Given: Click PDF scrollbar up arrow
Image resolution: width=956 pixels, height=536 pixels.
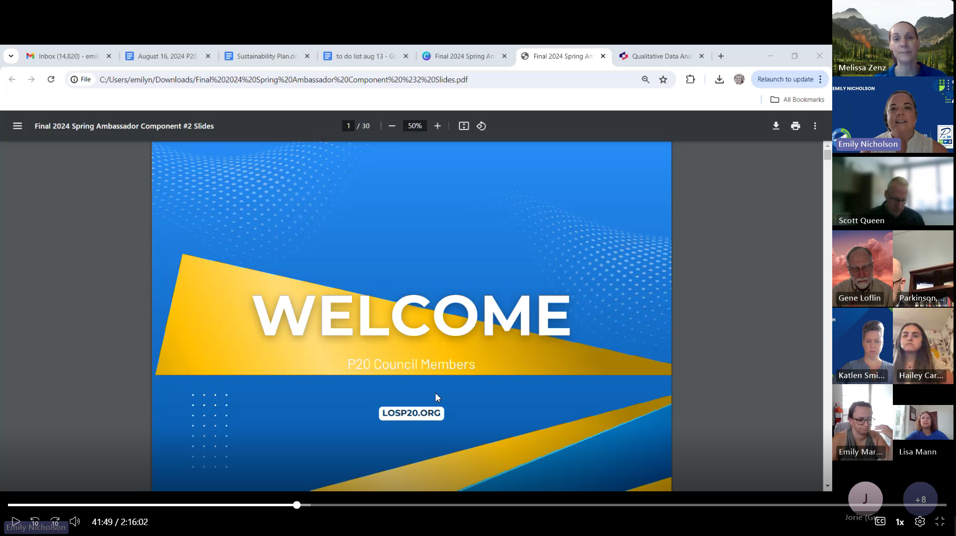Looking at the screenshot, I should pos(827,145).
